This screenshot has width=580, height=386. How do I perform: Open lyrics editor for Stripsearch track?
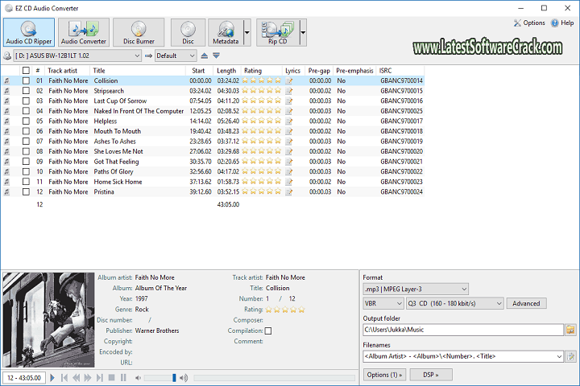[x=289, y=91]
